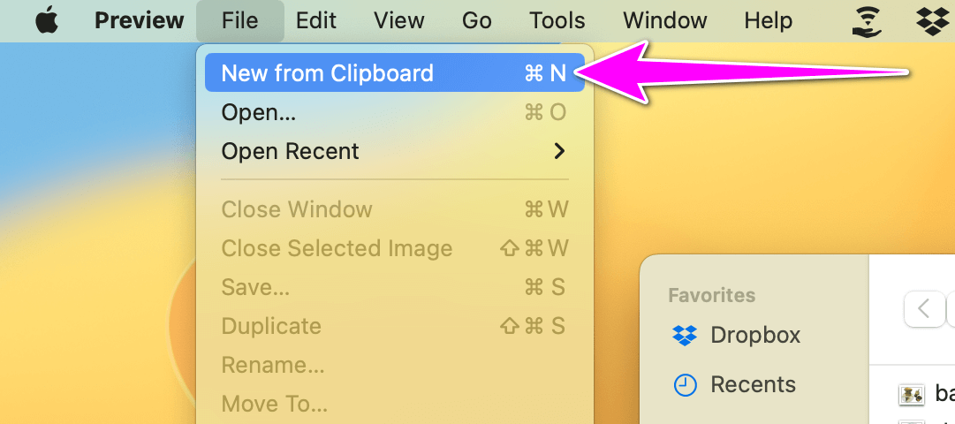955x424 pixels.
Task: Close the File menu via its title
Action: click(x=240, y=20)
